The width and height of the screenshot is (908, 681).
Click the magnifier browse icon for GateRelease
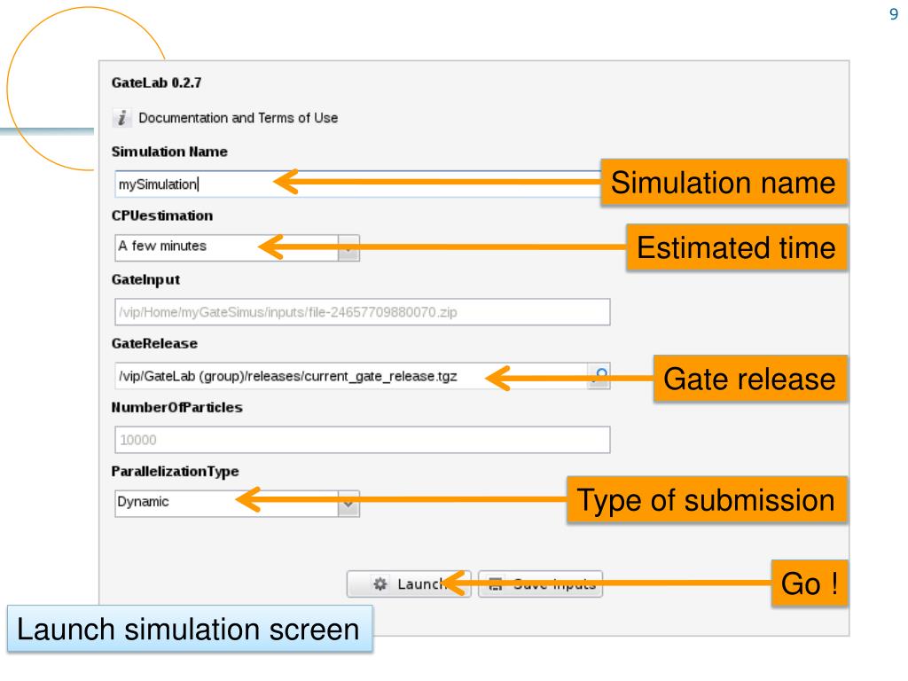coord(599,376)
